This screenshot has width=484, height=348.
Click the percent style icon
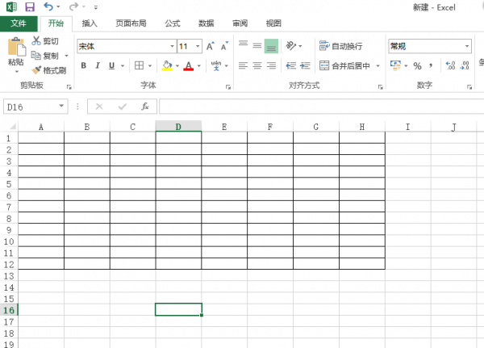417,66
